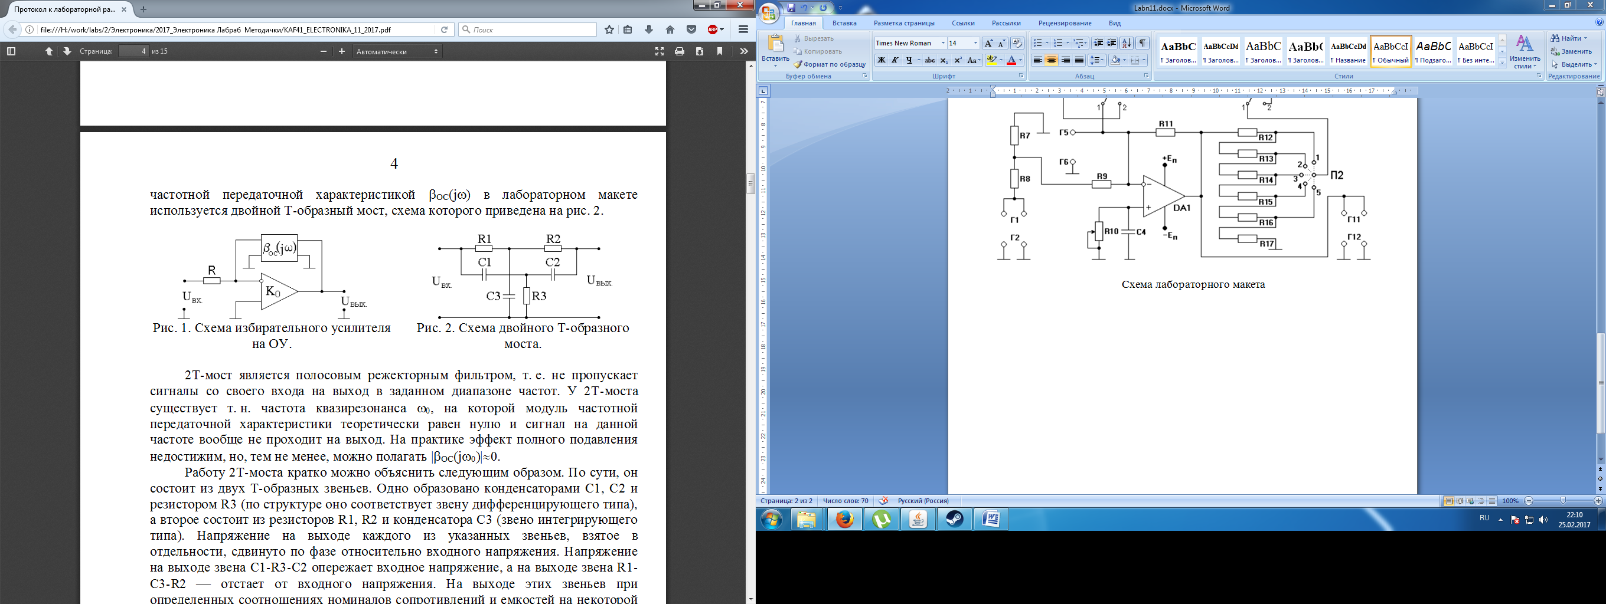Screen dimensions: 1606x604
Task: Toggle subscript formatting
Action: [944, 60]
